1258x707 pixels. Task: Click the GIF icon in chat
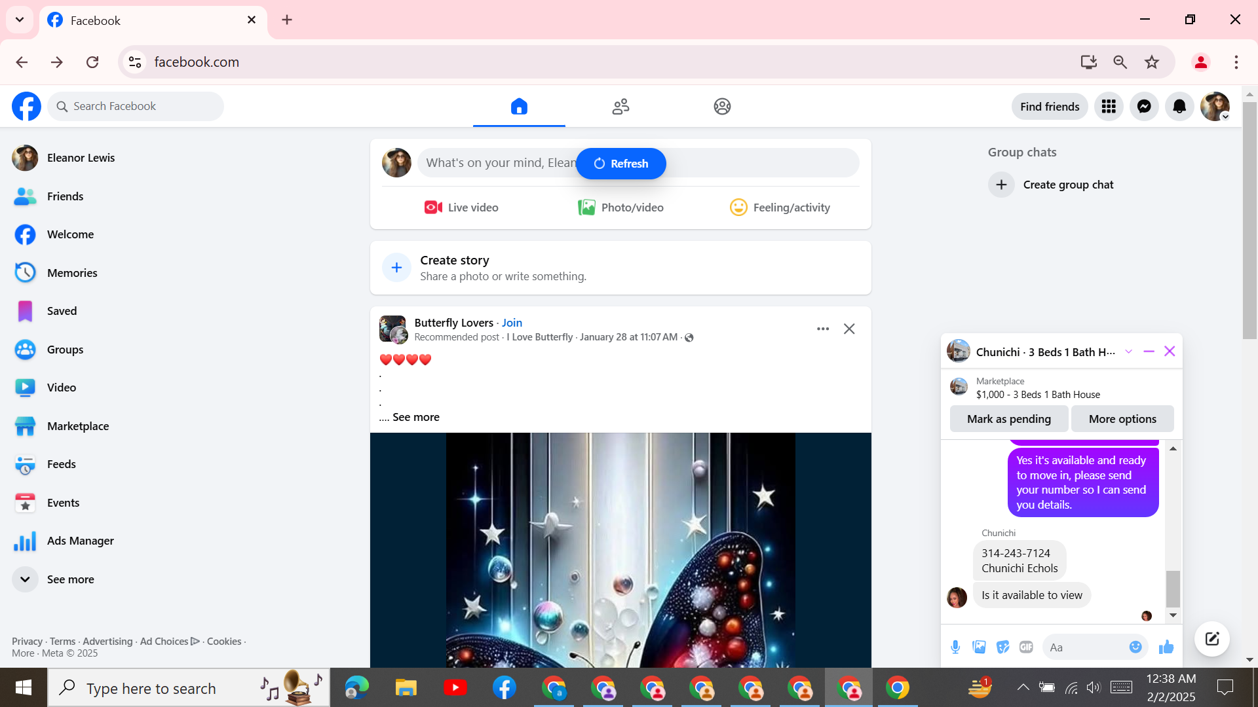click(x=1026, y=647)
